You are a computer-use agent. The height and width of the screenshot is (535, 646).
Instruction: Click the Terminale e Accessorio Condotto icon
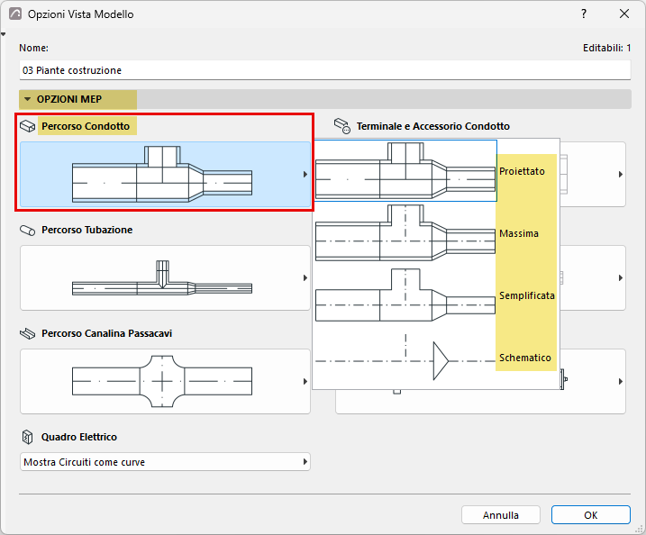tap(342, 126)
